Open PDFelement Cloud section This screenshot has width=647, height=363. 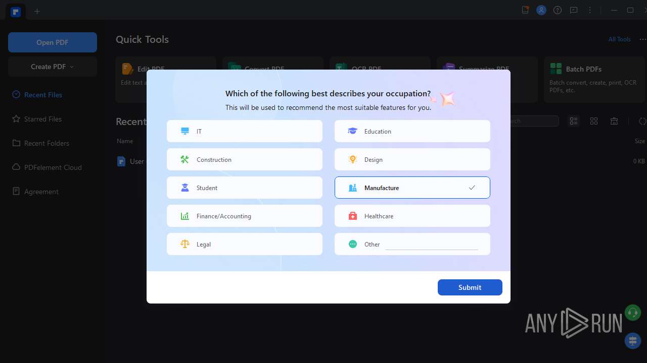point(53,167)
